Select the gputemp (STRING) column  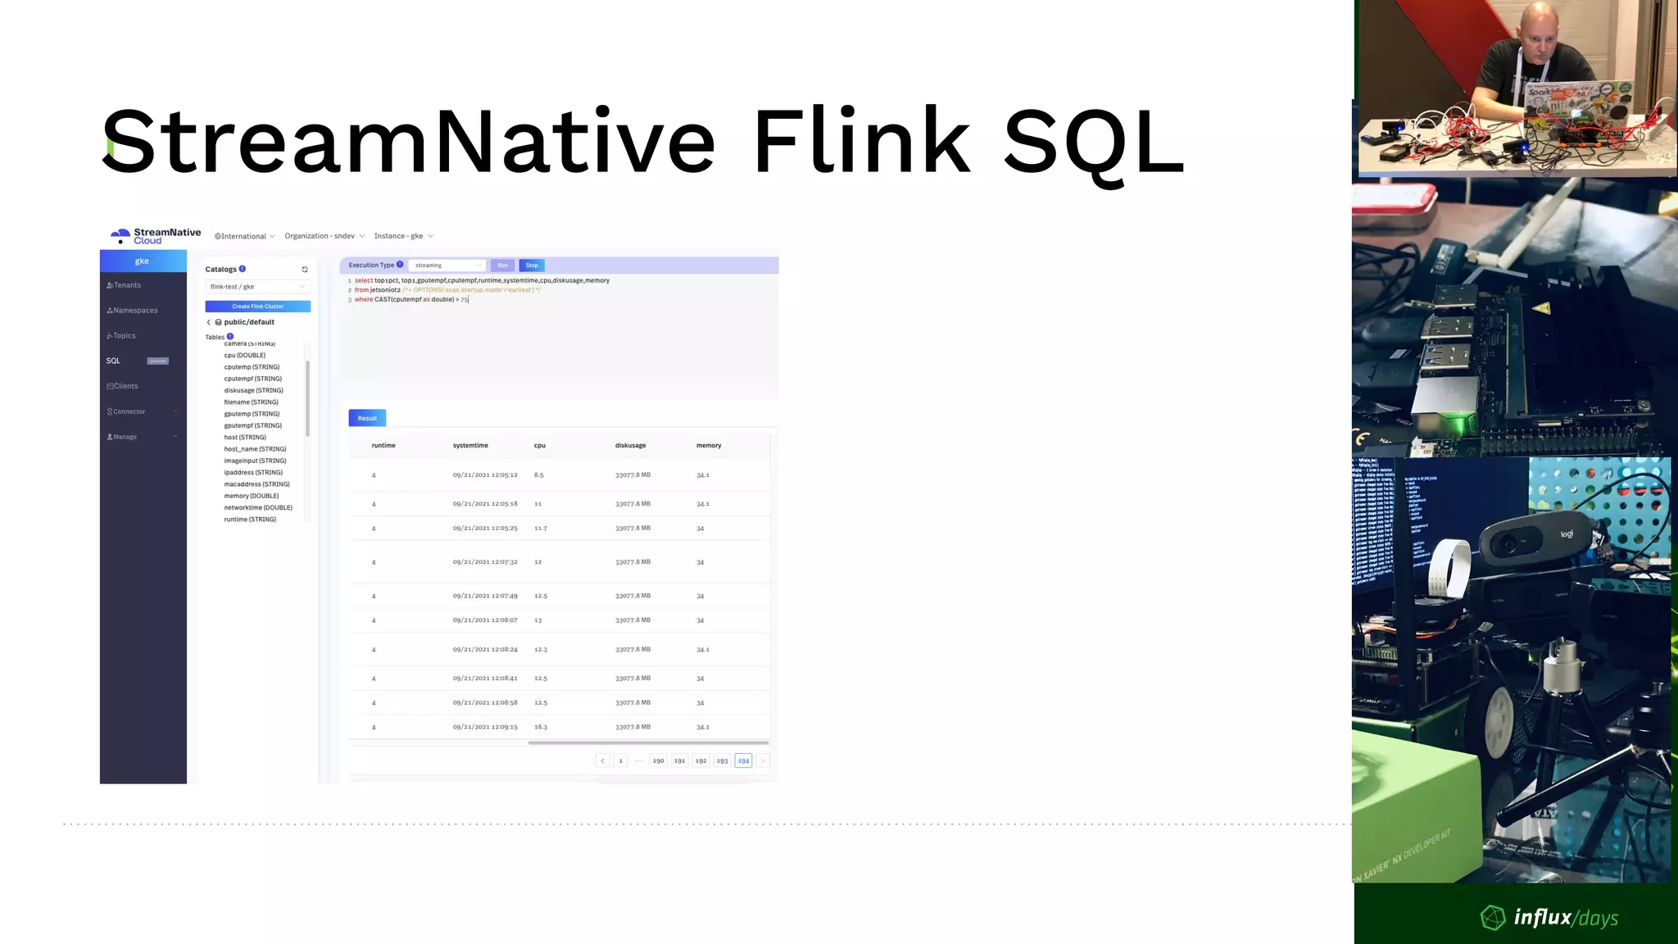(x=252, y=414)
